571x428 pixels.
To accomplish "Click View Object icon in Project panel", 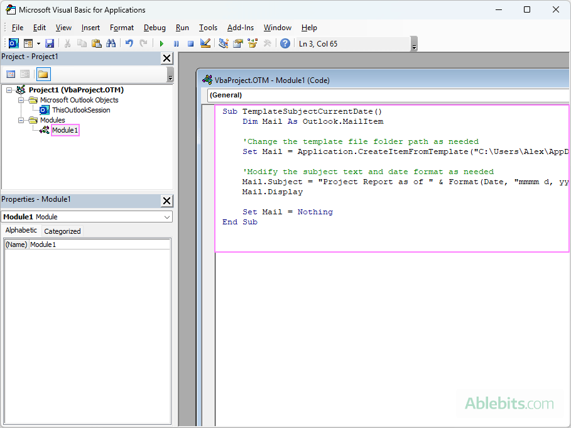I will tap(24, 74).
